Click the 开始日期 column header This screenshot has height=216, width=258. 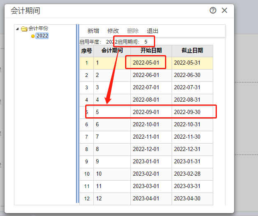pyautogui.click(x=151, y=51)
